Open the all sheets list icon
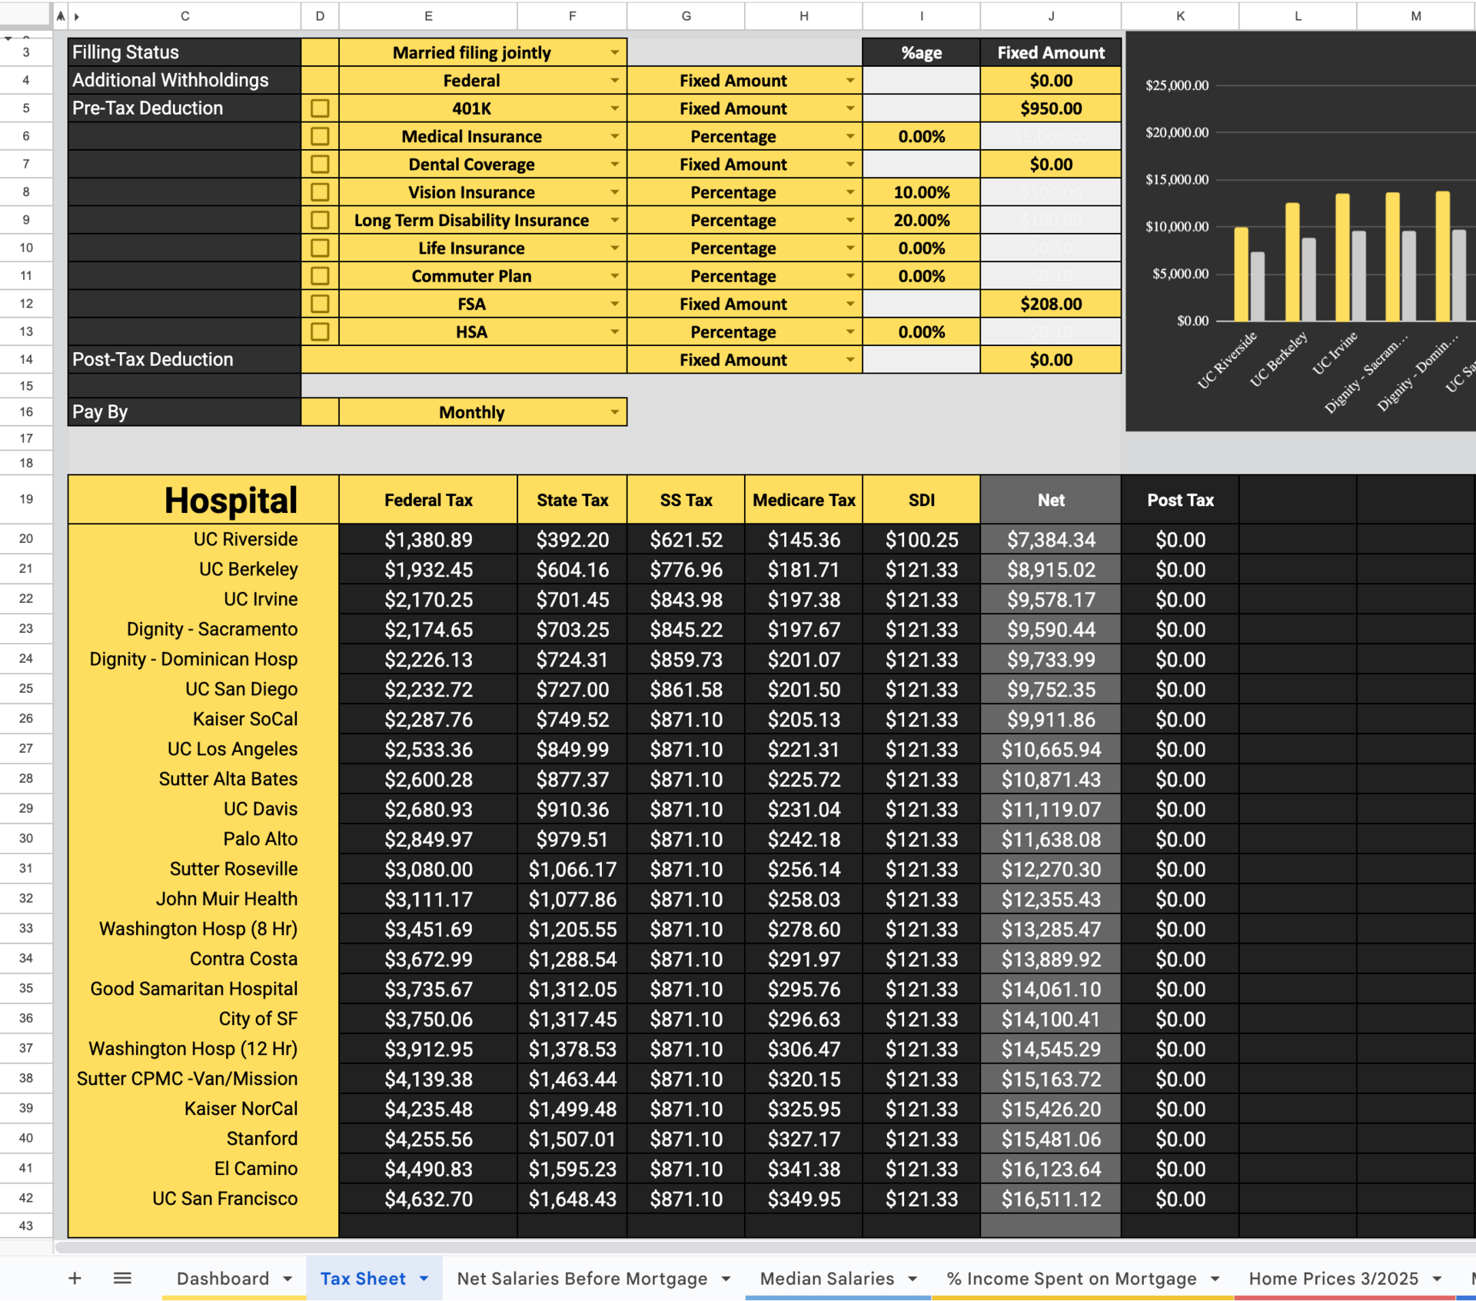The width and height of the screenshot is (1476, 1301). pyautogui.click(x=122, y=1278)
